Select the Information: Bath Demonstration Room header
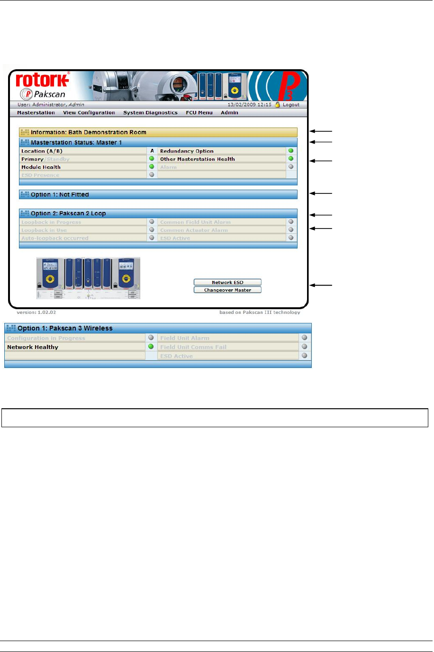Screen dimensions: 434x652 click(158, 132)
